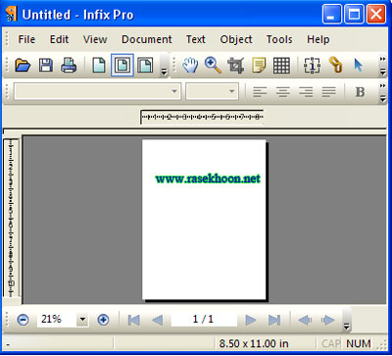
Task: Align text right
Action: (306, 92)
